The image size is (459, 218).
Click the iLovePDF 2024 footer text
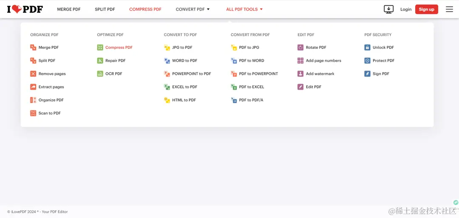pyautogui.click(x=37, y=212)
